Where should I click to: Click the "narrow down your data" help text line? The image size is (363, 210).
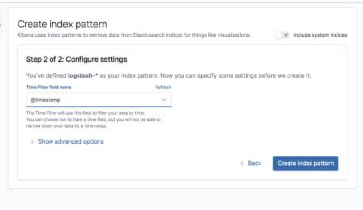(66, 126)
